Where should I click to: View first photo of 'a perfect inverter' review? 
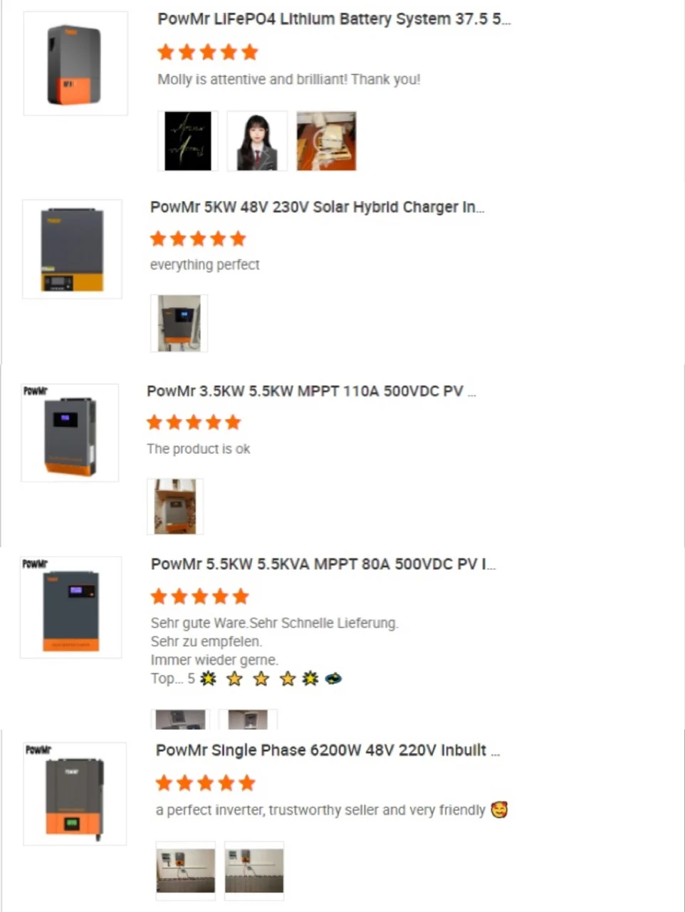(185, 871)
